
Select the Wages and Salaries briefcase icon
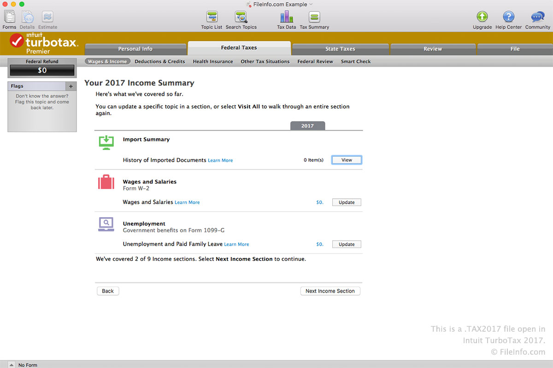pos(106,182)
